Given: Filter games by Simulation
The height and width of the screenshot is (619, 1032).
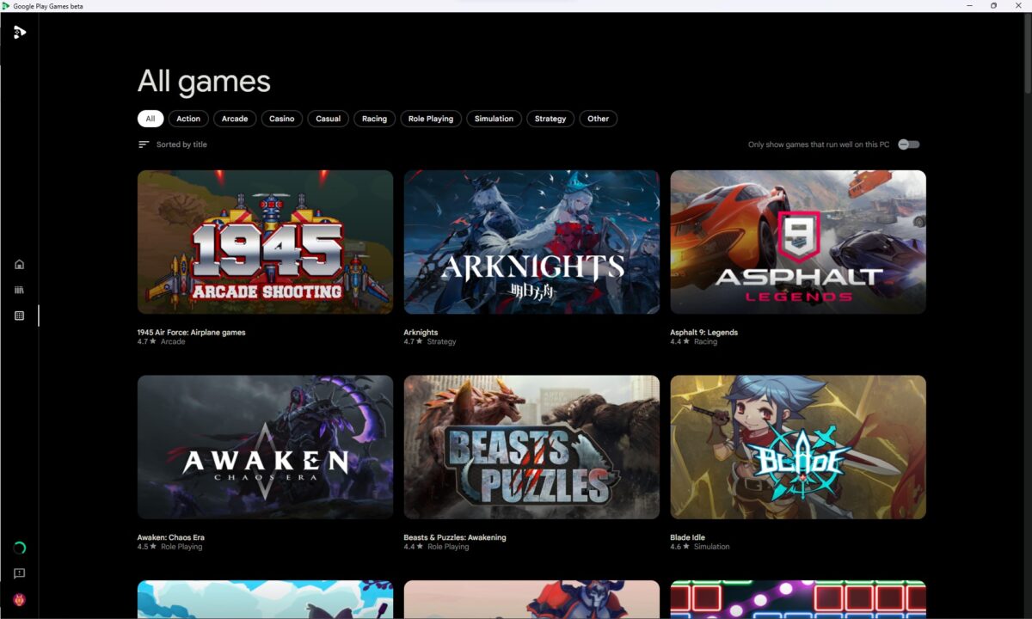Looking at the screenshot, I should [494, 119].
